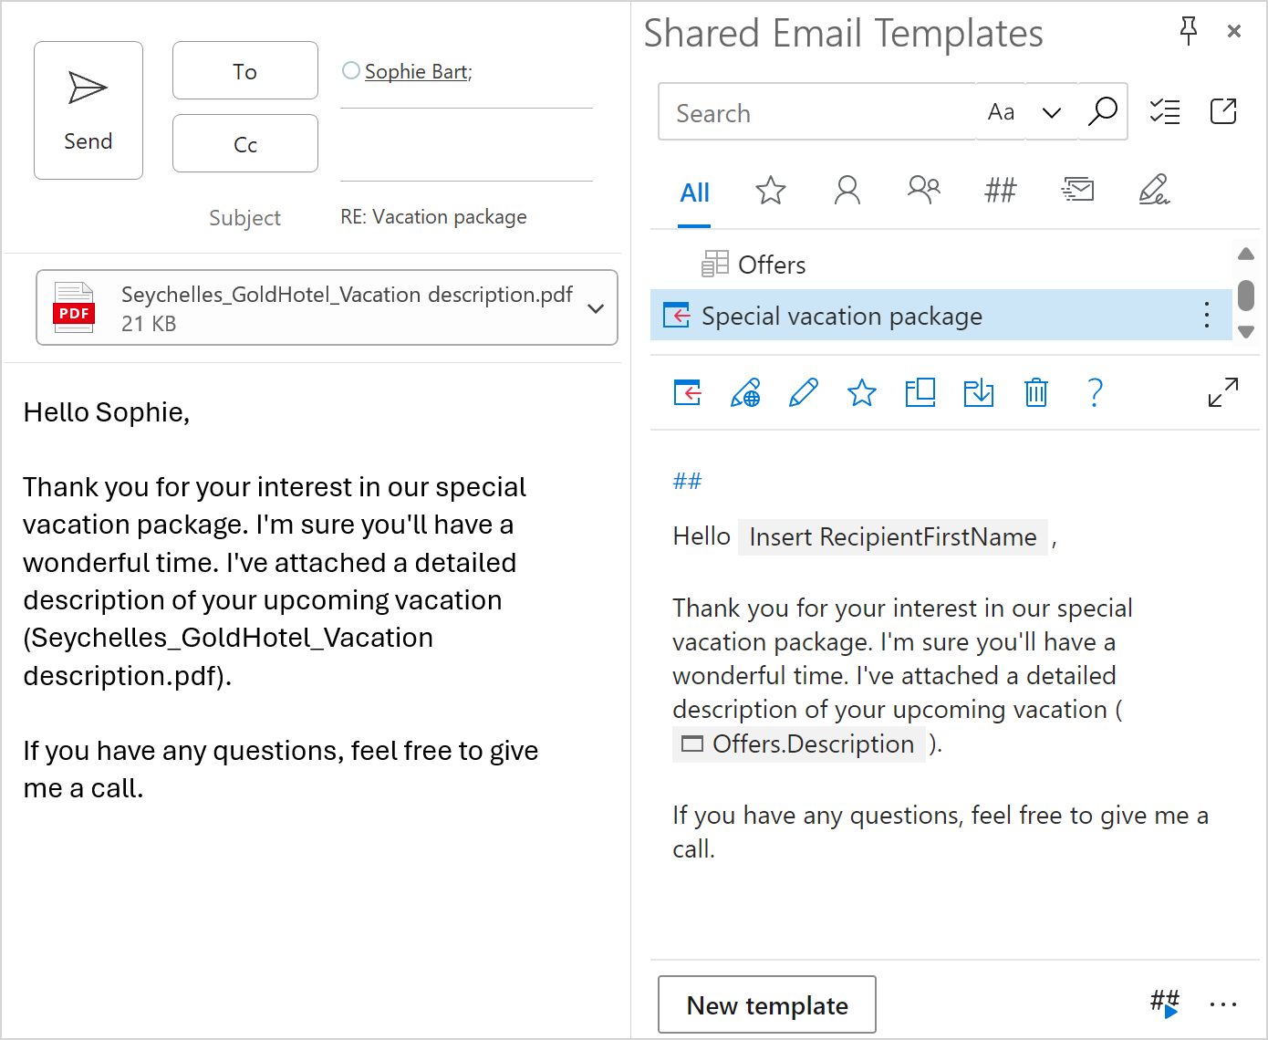Click the Hello Sophie greeting in email body

[107, 412]
